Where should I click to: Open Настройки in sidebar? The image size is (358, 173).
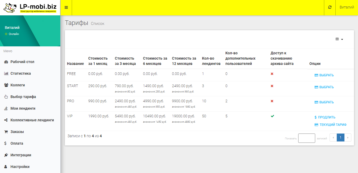click(20, 167)
